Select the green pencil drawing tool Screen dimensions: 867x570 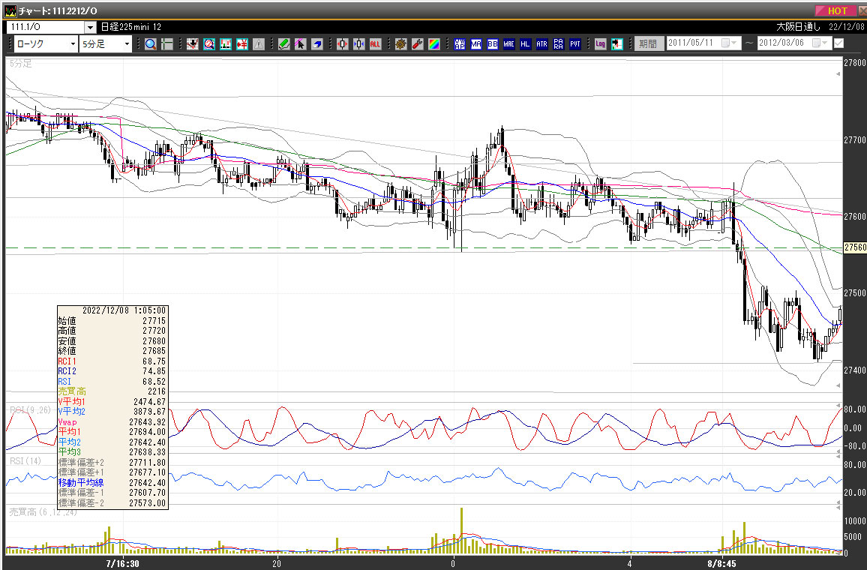(284, 43)
